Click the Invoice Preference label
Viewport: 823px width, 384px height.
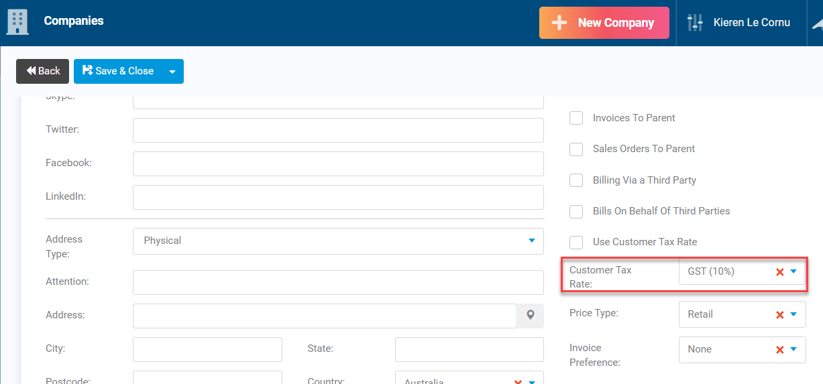click(595, 355)
